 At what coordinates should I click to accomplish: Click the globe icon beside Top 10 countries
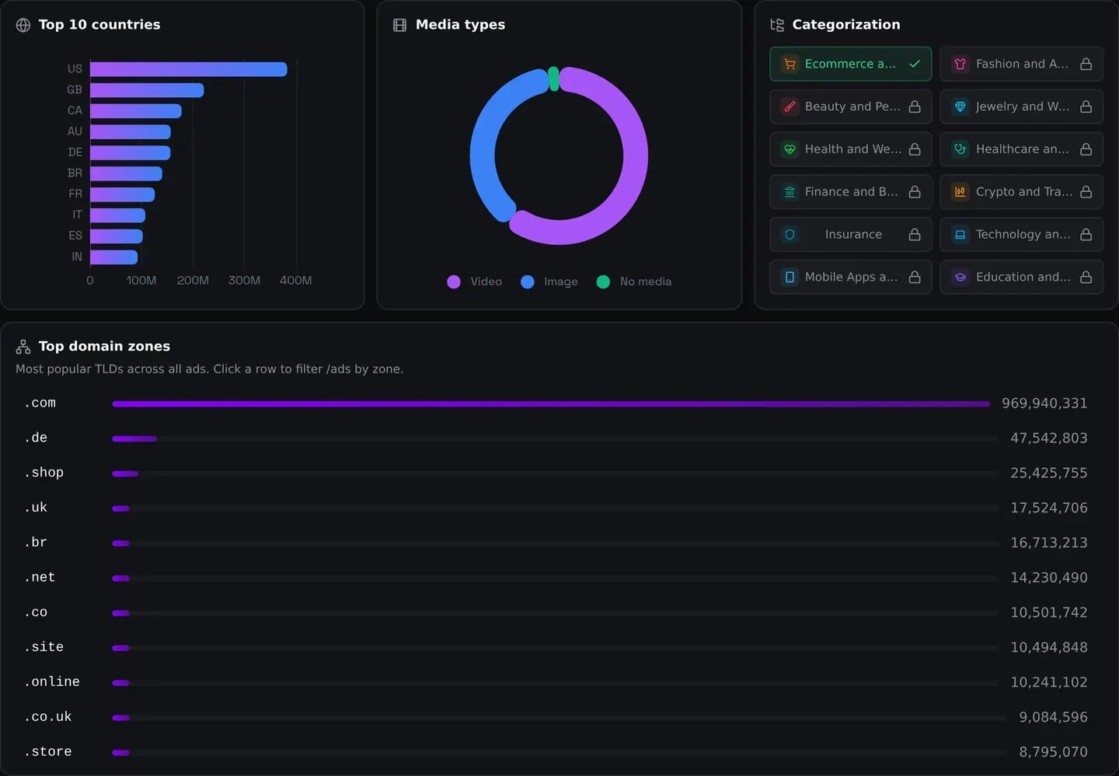(x=23, y=25)
